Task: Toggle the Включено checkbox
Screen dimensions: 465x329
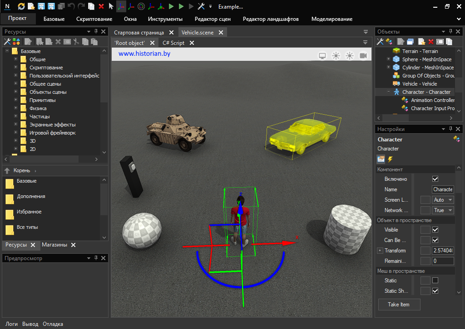Action: click(x=435, y=179)
